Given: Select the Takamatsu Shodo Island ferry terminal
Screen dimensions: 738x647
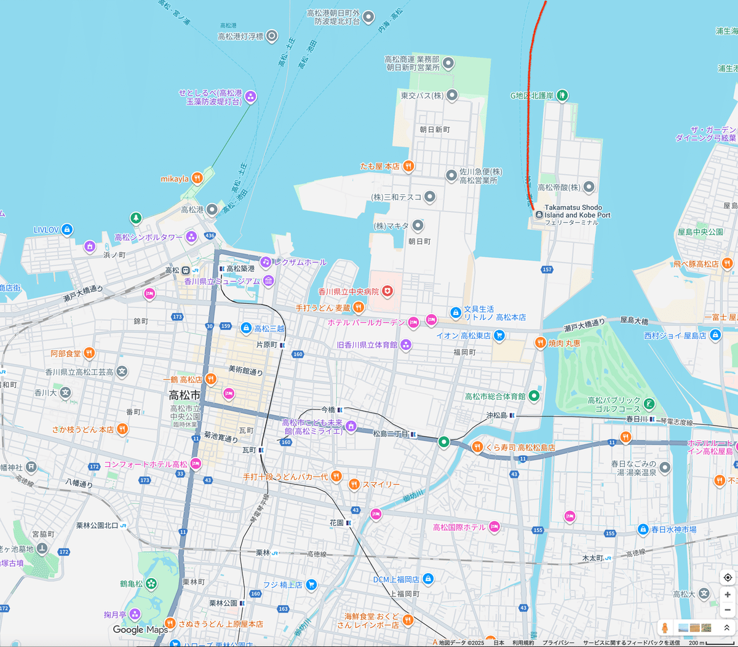Looking at the screenshot, I should pos(539,215).
